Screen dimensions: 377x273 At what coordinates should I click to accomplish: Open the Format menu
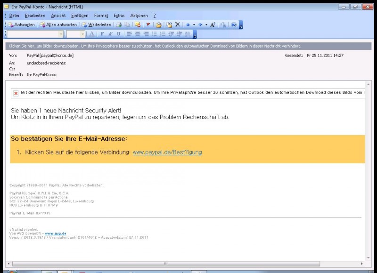pyautogui.click(x=101, y=16)
